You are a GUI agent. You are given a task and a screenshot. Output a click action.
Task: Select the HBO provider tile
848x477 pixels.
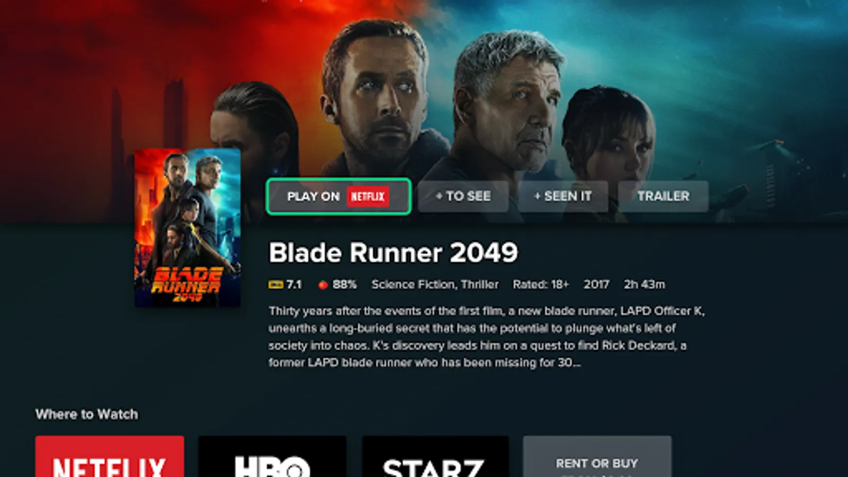point(272,456)
